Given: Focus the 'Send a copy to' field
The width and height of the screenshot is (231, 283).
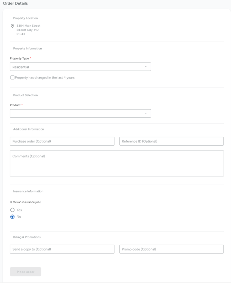Looking at the screenshot, I should point(62,249).
